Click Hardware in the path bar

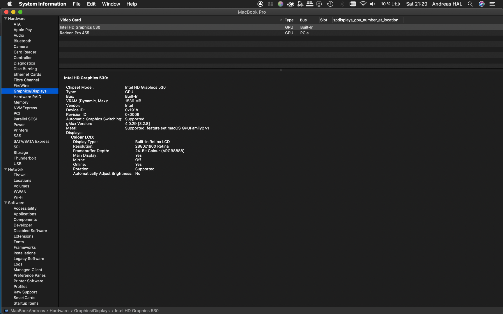pyautogui.click(x=59, y=311)
